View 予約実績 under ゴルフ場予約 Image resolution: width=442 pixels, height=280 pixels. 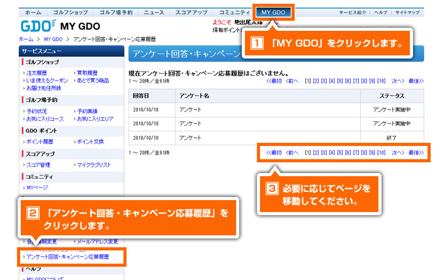87,111
